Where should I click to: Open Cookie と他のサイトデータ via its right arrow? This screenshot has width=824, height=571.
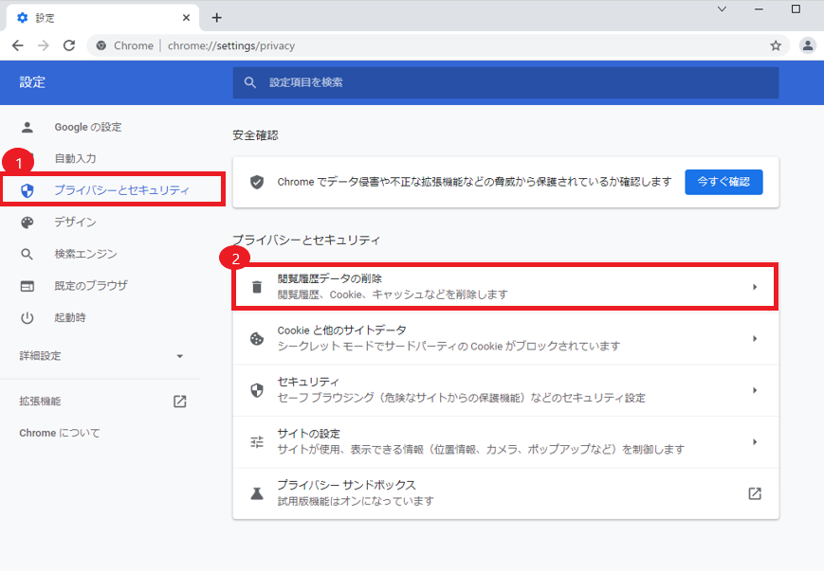755,338
